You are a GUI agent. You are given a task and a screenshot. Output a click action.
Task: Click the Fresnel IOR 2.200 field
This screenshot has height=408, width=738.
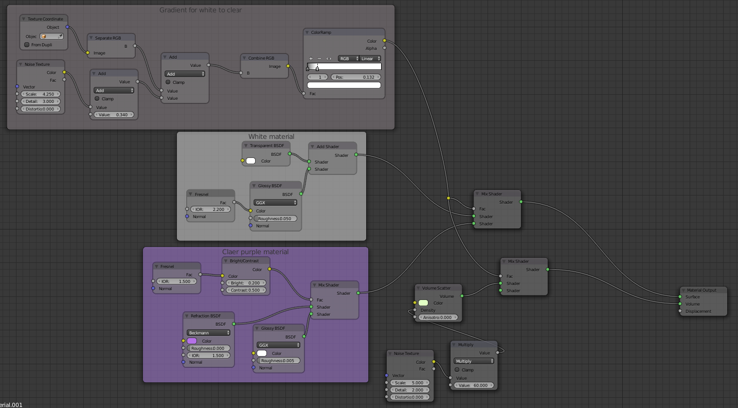click(x=210, y=209)
